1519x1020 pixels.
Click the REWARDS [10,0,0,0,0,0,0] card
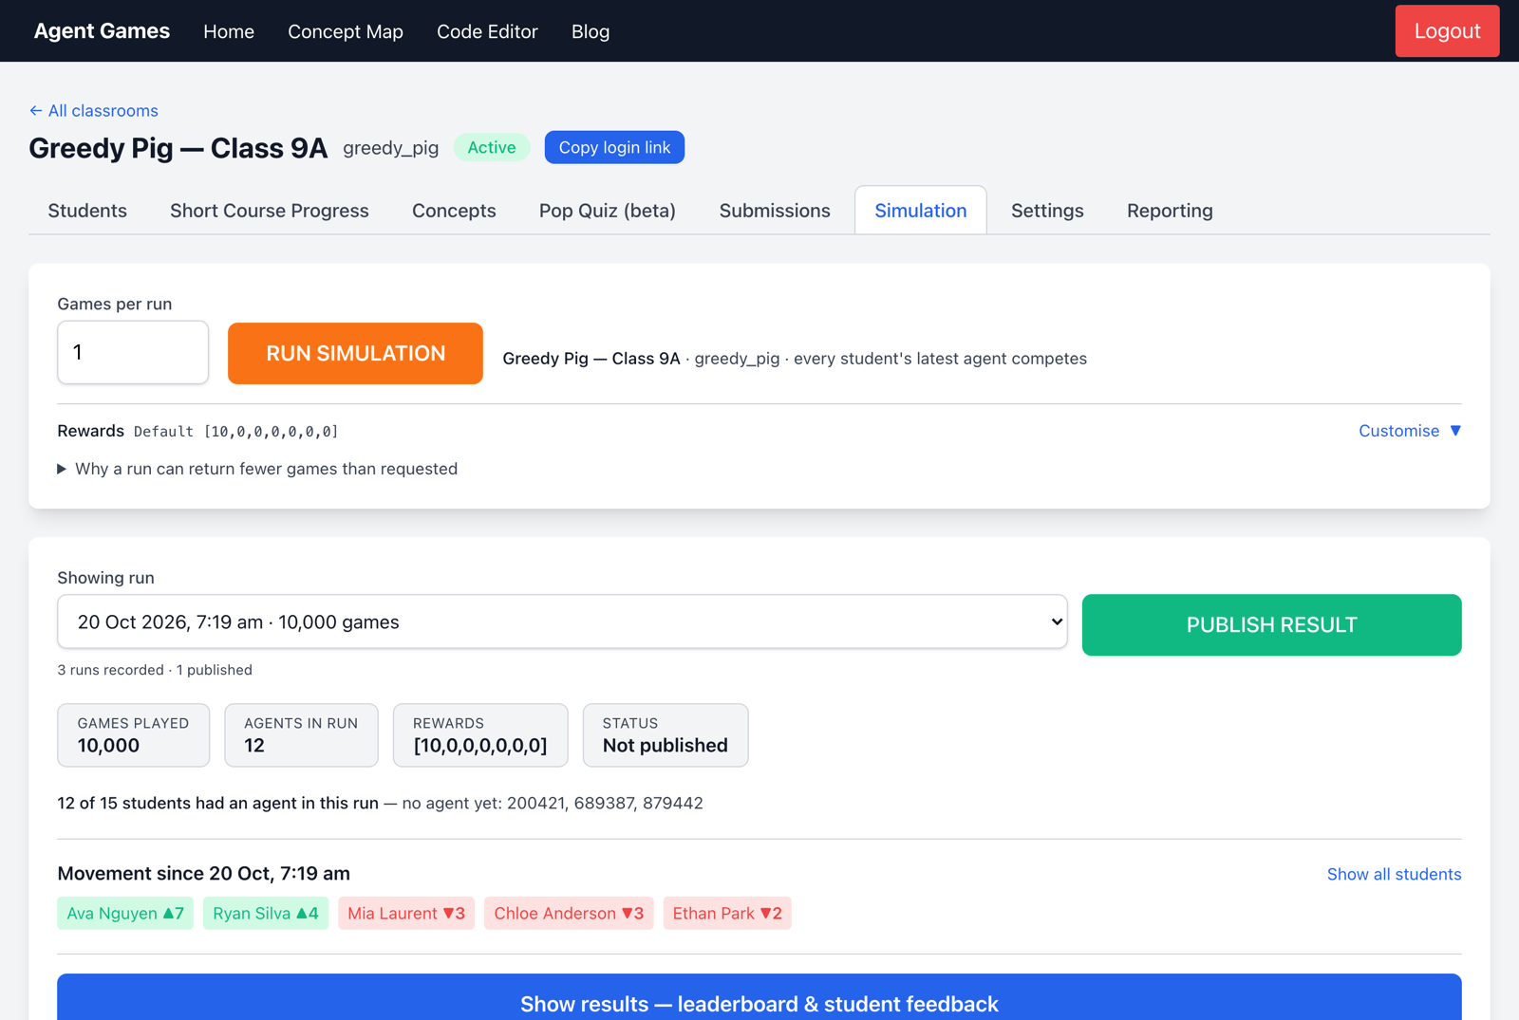(480, 734)
